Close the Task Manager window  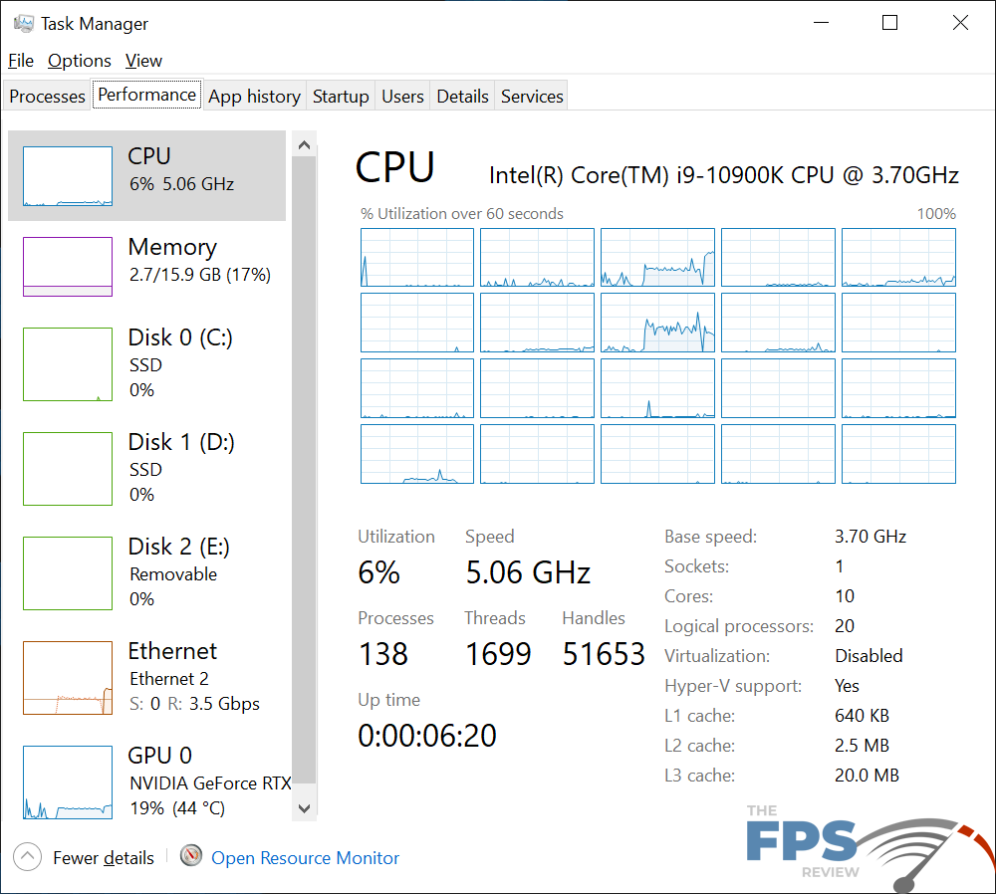960,23
